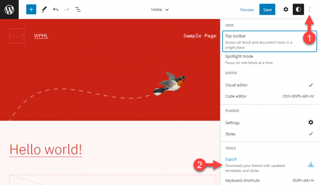
Task: Enable Top toolbar view option
Action: tap(269, 41)
